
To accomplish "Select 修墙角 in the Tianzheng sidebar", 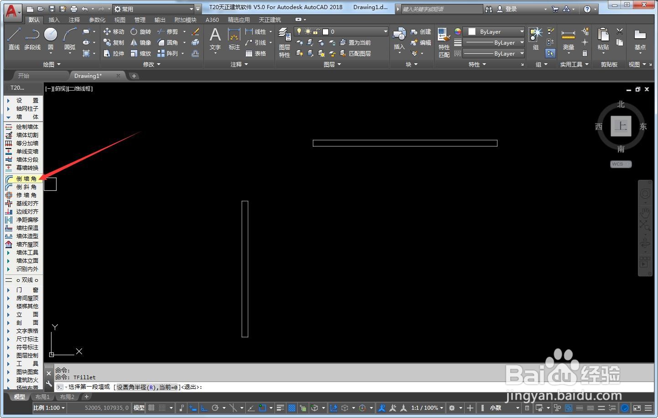I will (23, 195).
